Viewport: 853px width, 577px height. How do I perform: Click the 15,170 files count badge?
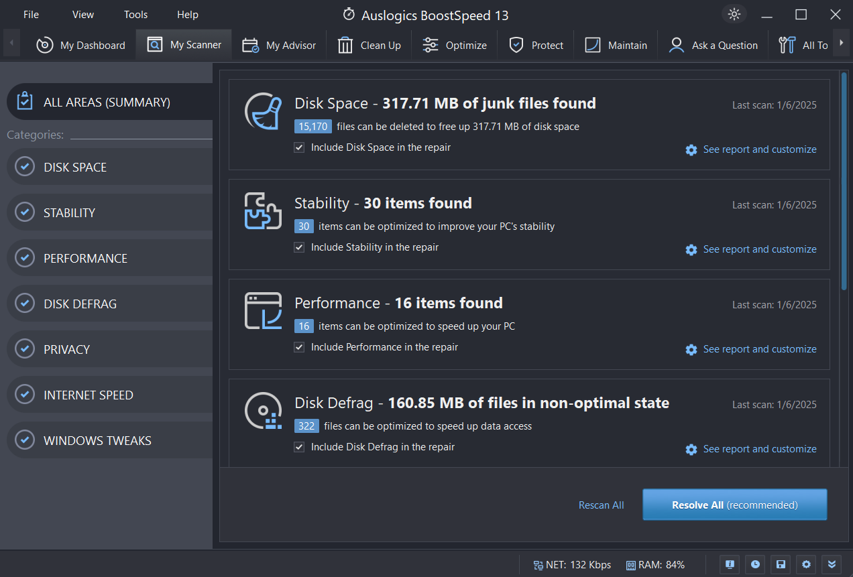pyautogui.click(x=313, y=126)
